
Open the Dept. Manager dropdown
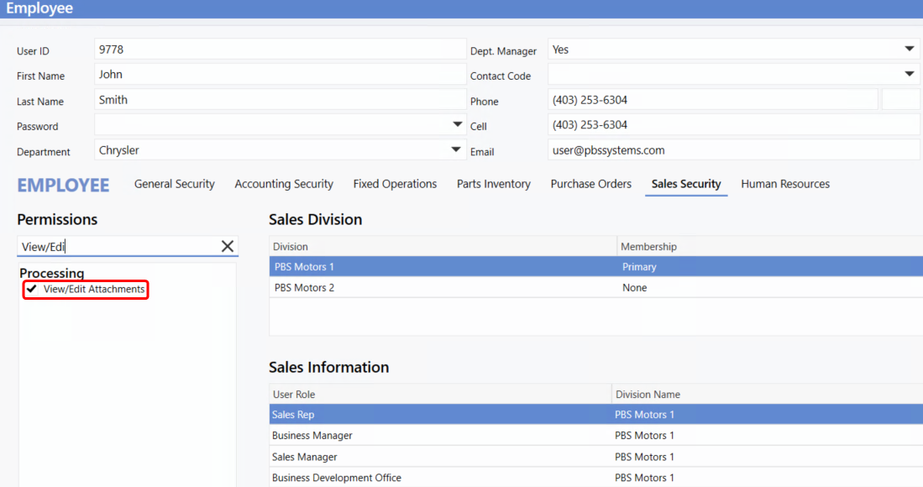pos(910,50)
